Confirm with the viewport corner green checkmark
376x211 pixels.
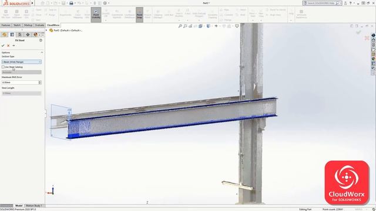click(x=358, y=32)
